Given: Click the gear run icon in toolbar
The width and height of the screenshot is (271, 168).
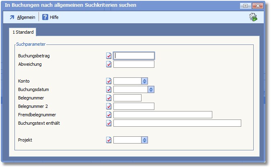Looking at the screenshot, I should tap(253, 17).
